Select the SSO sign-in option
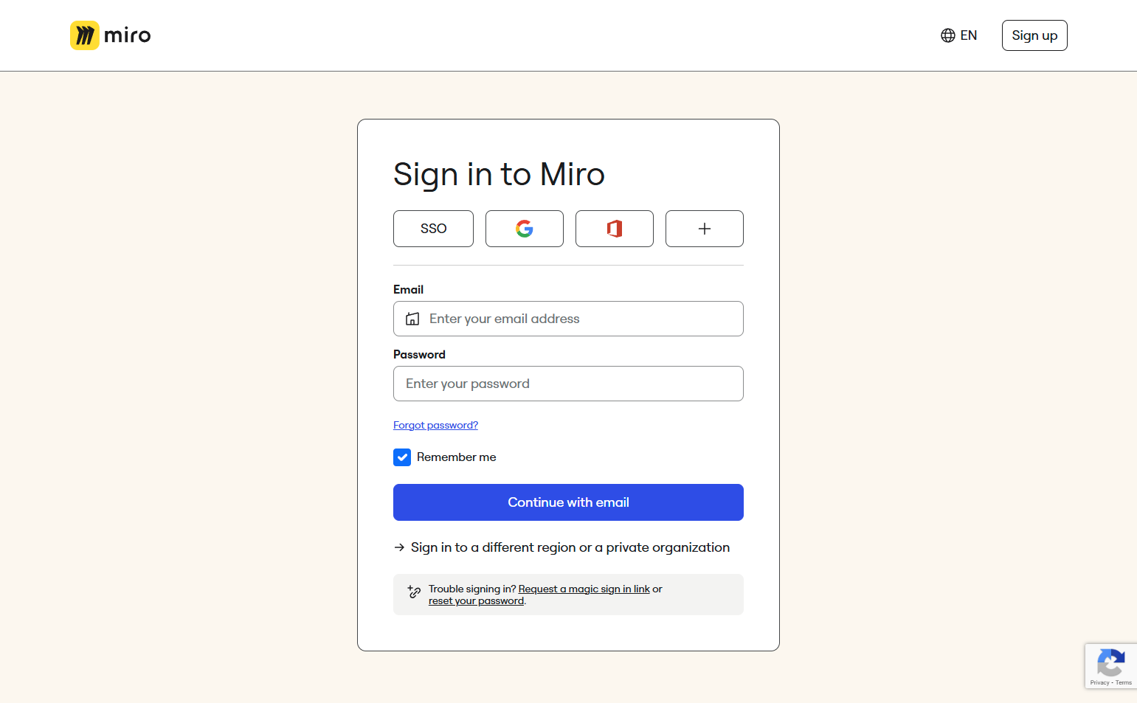The width and height of the screenshot is (1137, 703). pyautogui.click(x=433, y=229)
